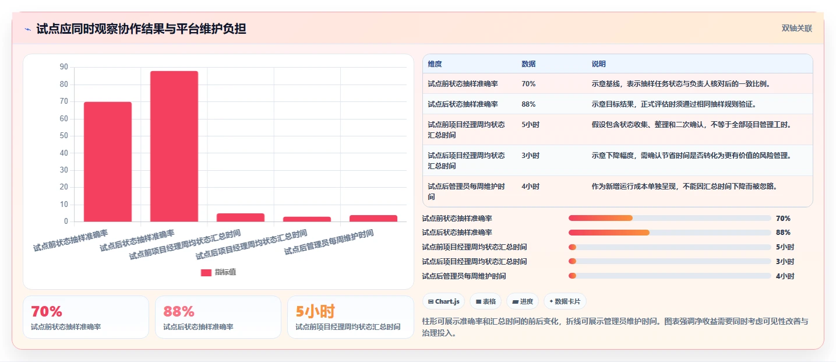Image resolution: width=836 pixels, height=362 pixels.
Task: Click the 5小时 cell in the table
Action: click(530, 124)
